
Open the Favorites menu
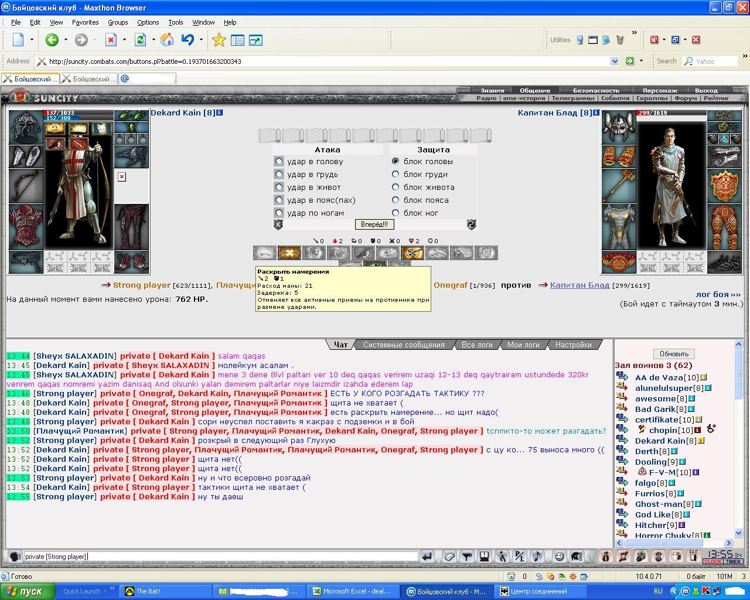pyautogui.click(x=85, y=22)
